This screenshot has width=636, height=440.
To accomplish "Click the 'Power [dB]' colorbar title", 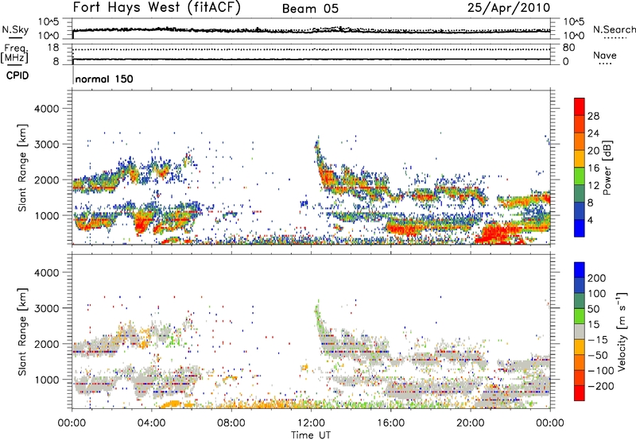I will pos(607,168).
